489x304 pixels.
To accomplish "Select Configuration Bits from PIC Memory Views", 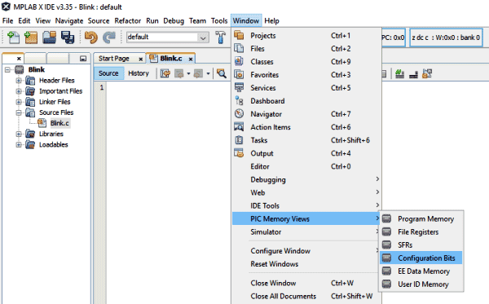I will pyautogui.click(x=421, y=258).
